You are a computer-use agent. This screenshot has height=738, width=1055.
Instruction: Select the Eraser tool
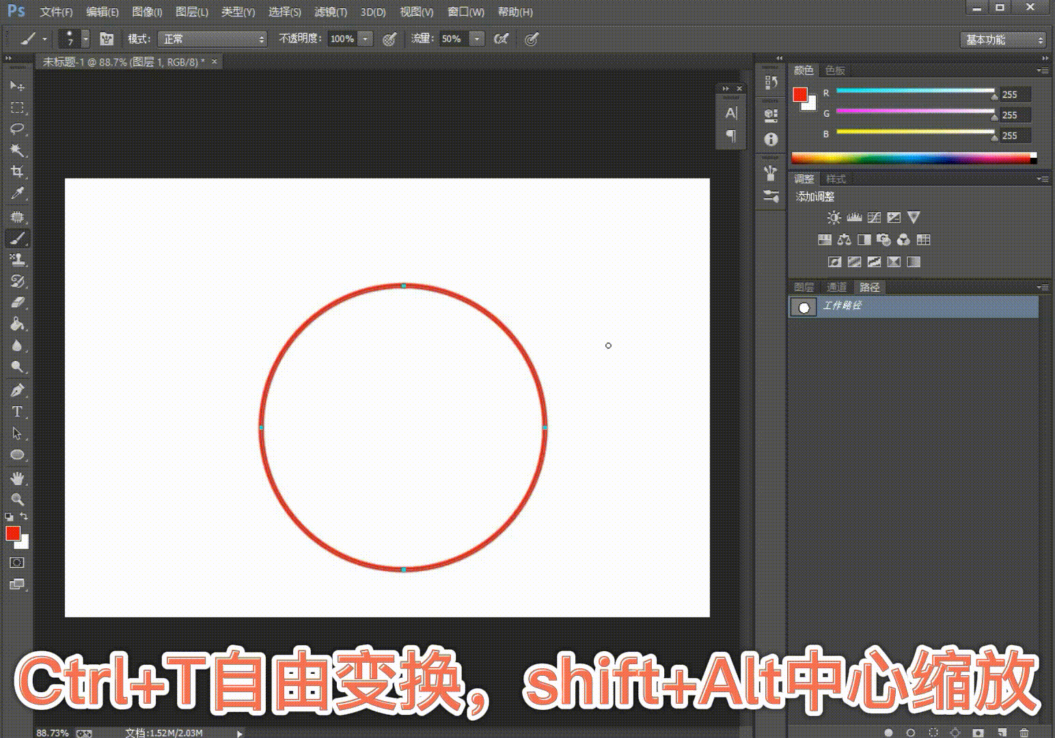click(17, 302)
